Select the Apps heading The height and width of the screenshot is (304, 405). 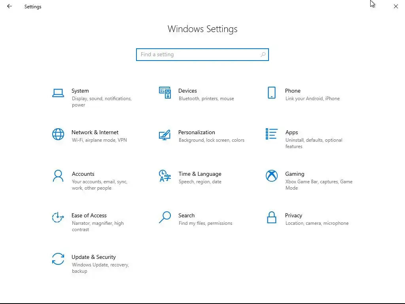[291, 132]
